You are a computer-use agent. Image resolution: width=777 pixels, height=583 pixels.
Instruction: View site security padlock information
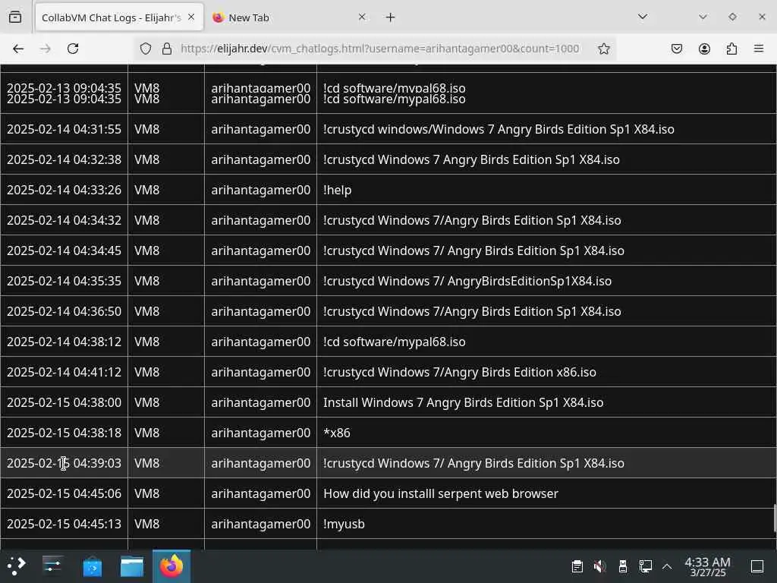(167, 49)
